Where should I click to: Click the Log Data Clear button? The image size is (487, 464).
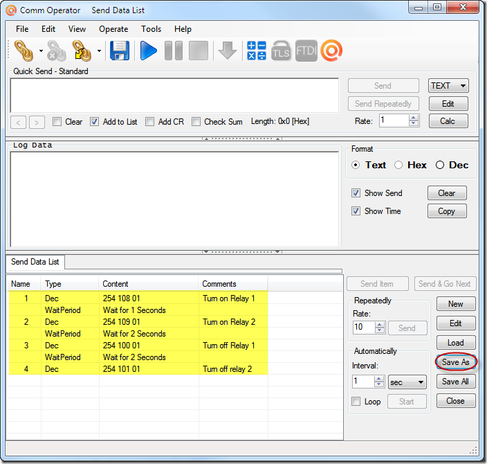pyautogui.click(x=447, y=193)
